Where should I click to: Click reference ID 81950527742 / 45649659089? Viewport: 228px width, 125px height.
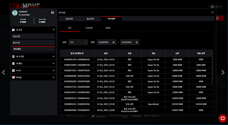point(77,87)
